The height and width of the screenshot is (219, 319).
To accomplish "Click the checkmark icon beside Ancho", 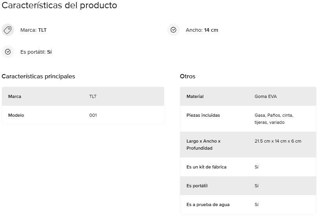I will pyautogui.click(x=173, y=30).
